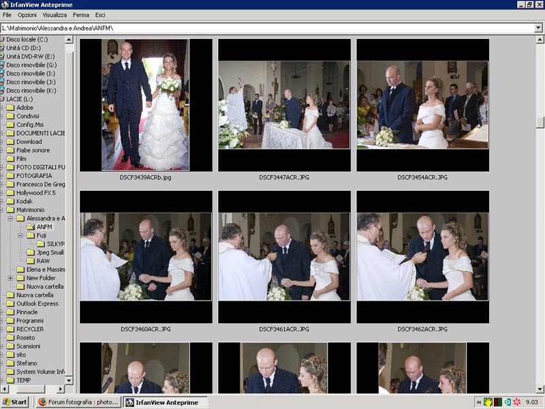The width and height of the screenshot is (545, 409).
Task: Click the Pinnacle folder icon
Action: coord(10,312)
